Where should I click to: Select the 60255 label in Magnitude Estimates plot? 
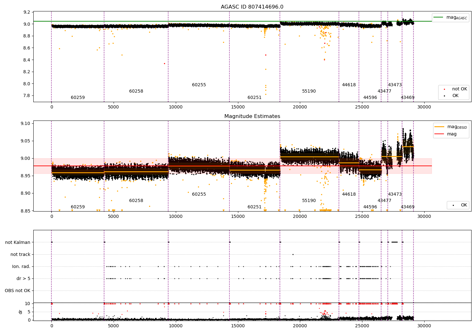click(199, 194)
